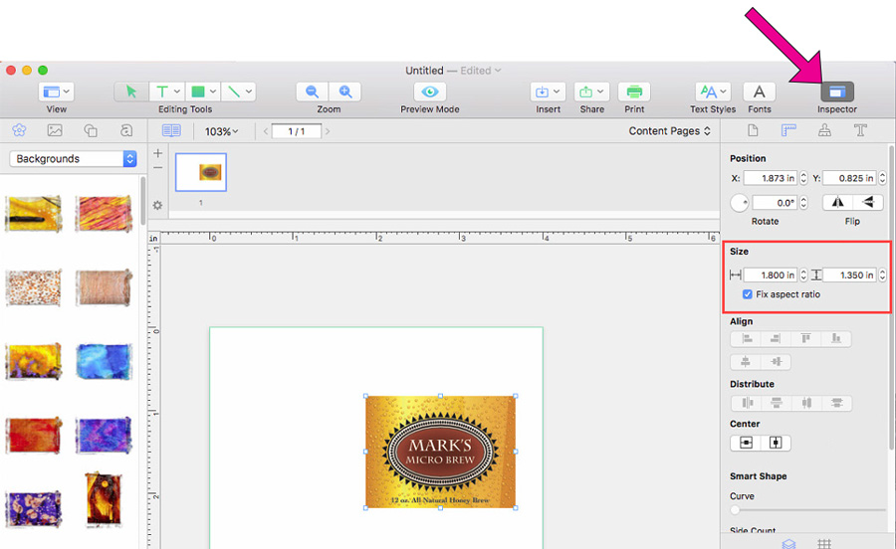Expand Shape tool dropdown arrow

(x=213, y=91)
